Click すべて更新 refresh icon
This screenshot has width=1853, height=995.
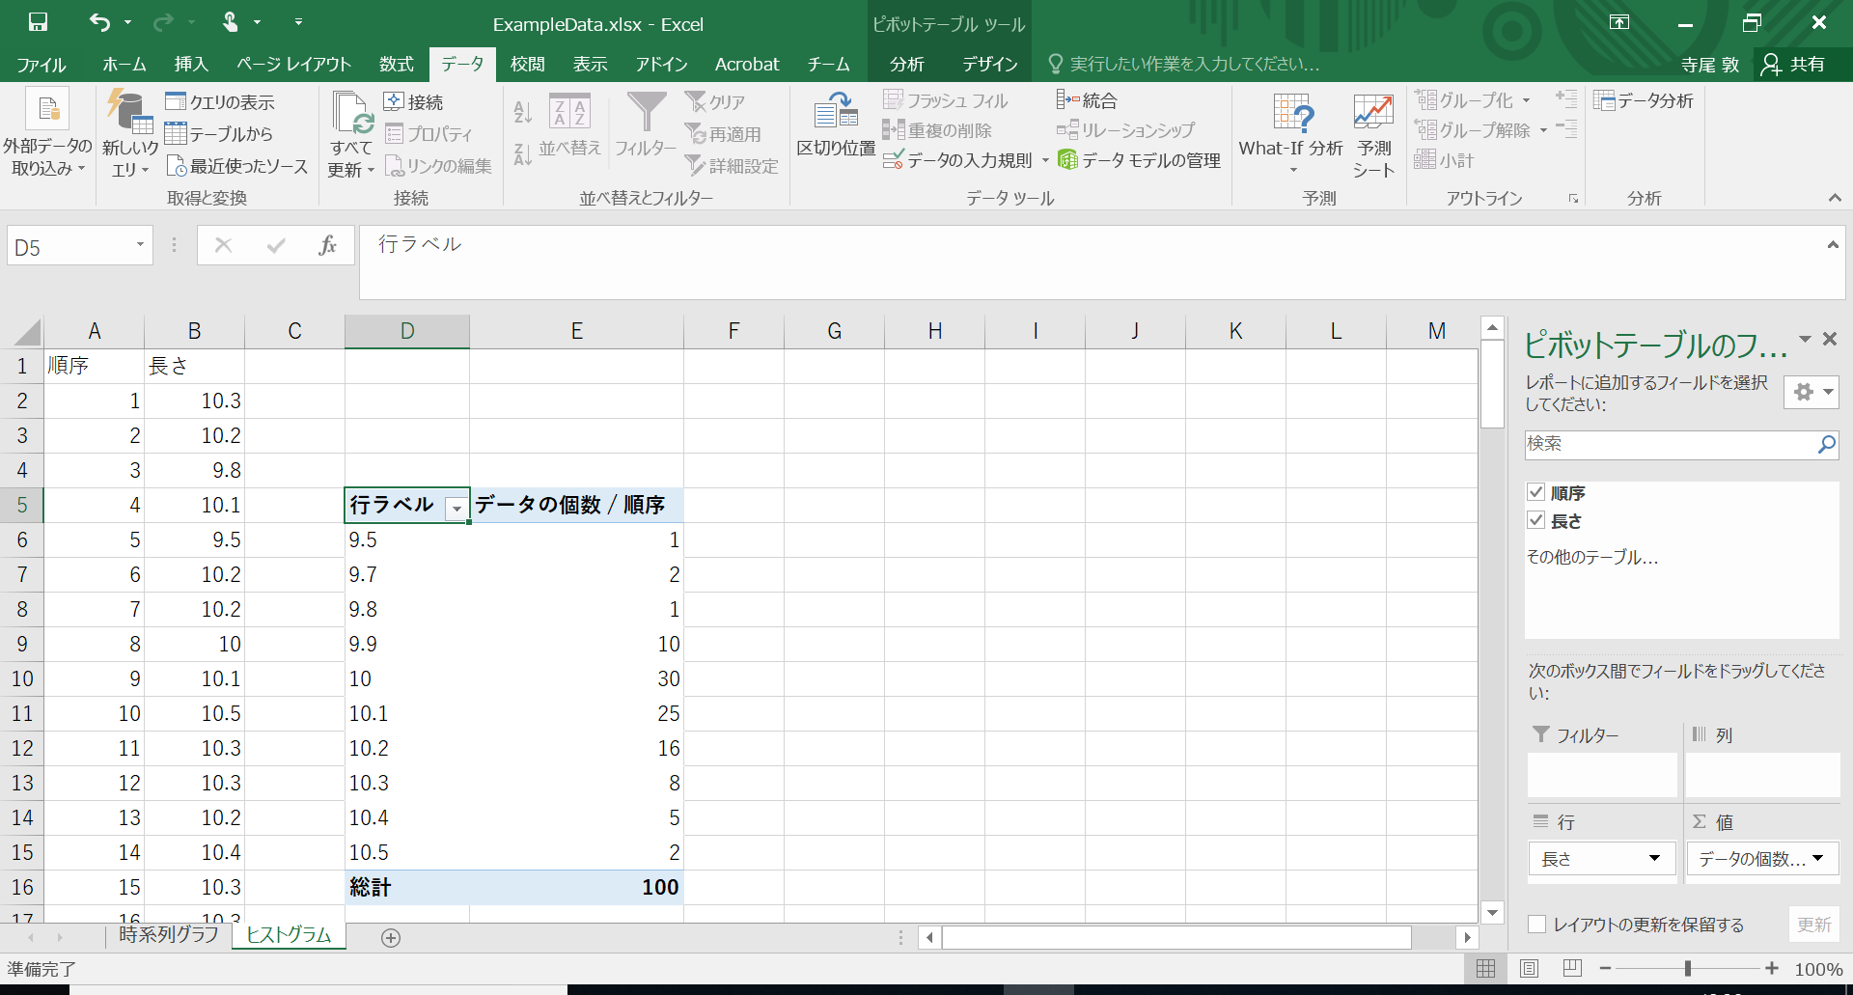tap(351, 113)
